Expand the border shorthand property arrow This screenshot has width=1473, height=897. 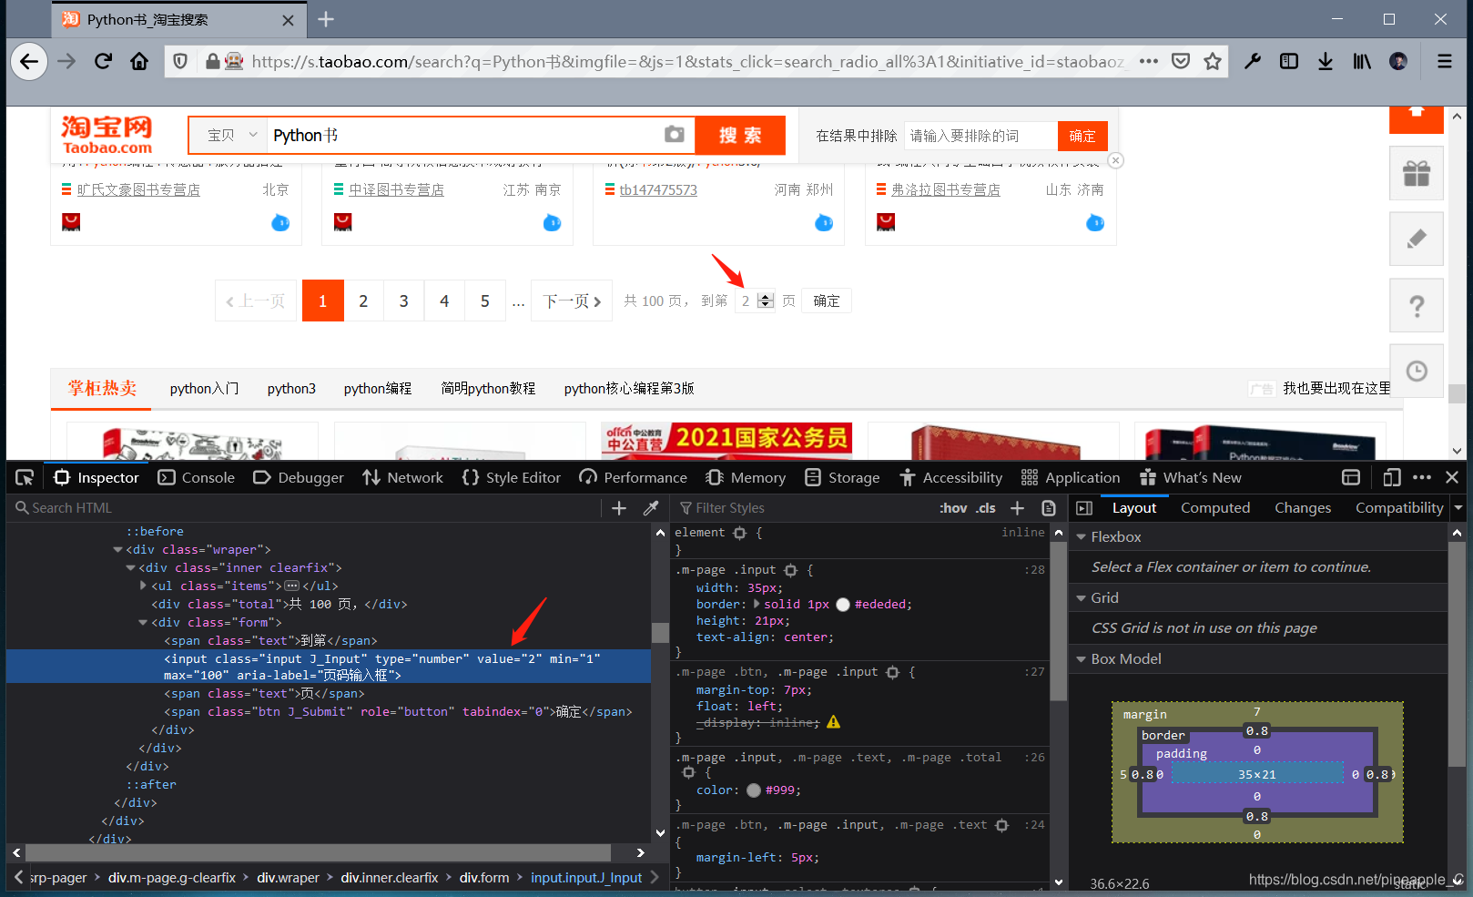pyautogui.click(x=757, y=604)
